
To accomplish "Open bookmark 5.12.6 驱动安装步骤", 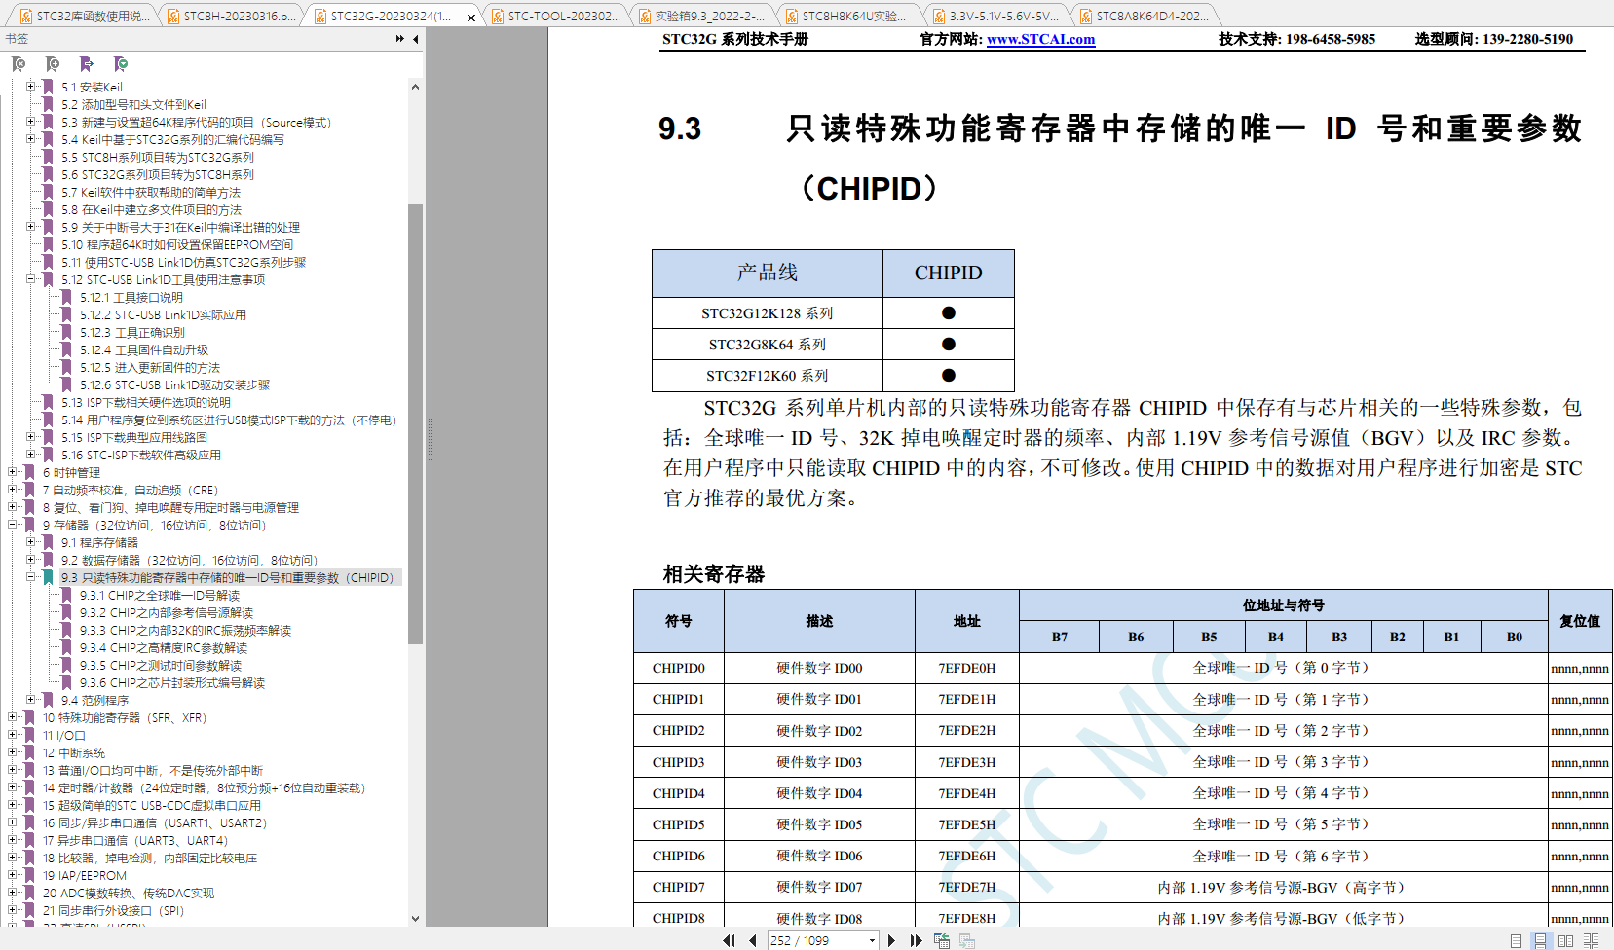I will (175, 384).
